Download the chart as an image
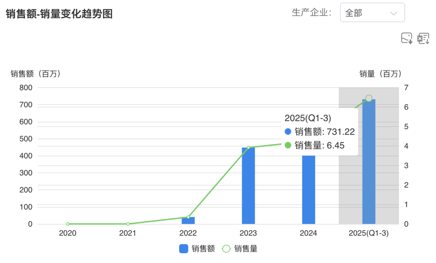Viewport: 436px width, 263px height. (x=407, y=38)
